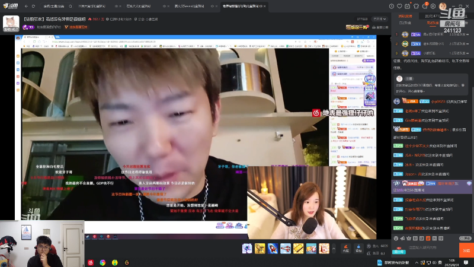Viewport: 474px width, 267px height.
Task: Close the first live-room tab
Action: [x=120, y=6]
